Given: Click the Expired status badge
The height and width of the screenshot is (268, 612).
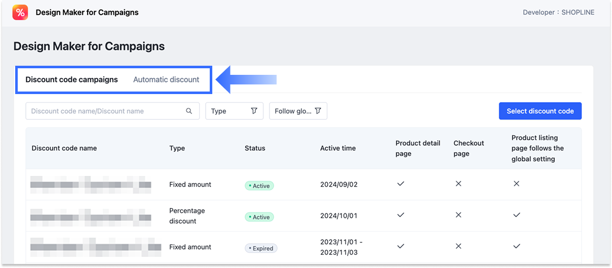Looking at the screenshot, I should [x=261, y=248].
